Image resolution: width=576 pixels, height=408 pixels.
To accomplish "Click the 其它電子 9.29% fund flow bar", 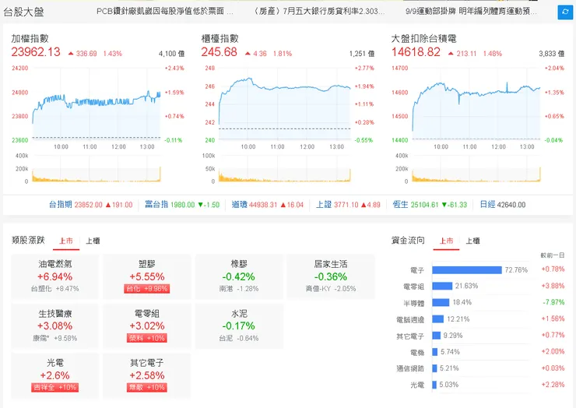I will (x=437, y=336).
